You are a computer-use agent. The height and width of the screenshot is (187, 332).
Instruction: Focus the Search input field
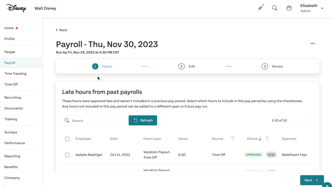94,120
